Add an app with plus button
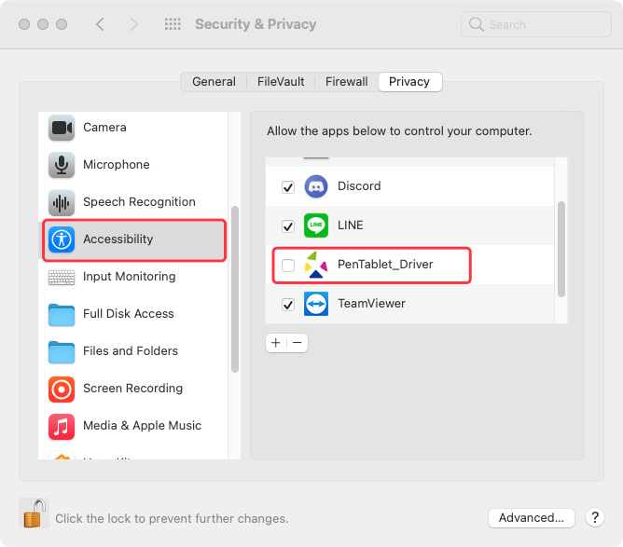Viewport: 623px width, 547px height. click(276, 343)
